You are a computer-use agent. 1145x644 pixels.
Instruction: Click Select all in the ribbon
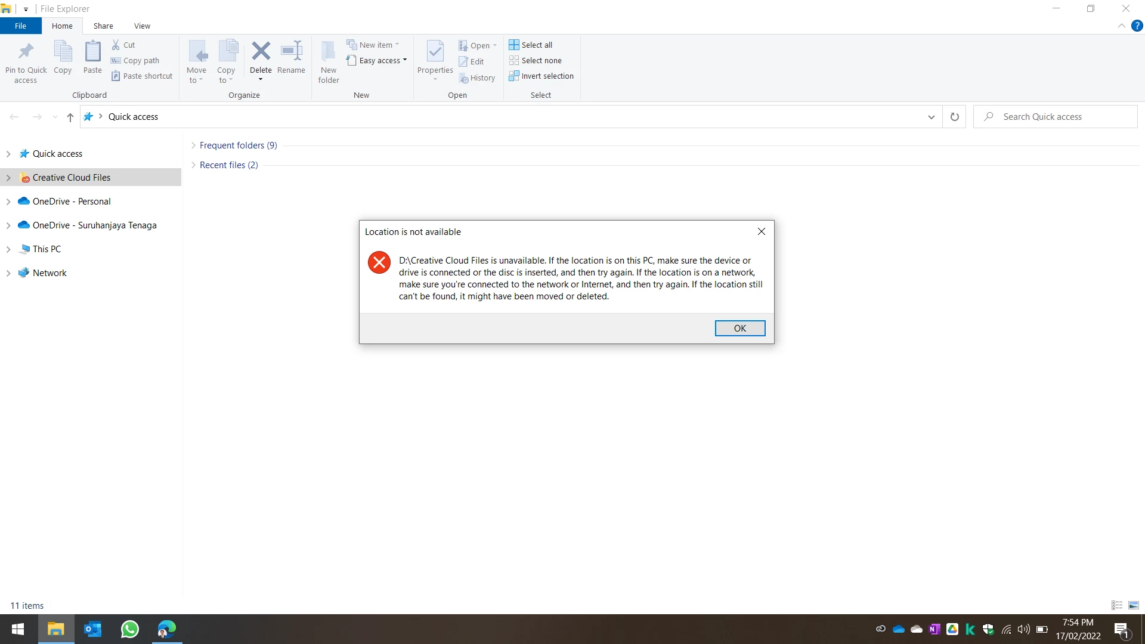point(531,45)
